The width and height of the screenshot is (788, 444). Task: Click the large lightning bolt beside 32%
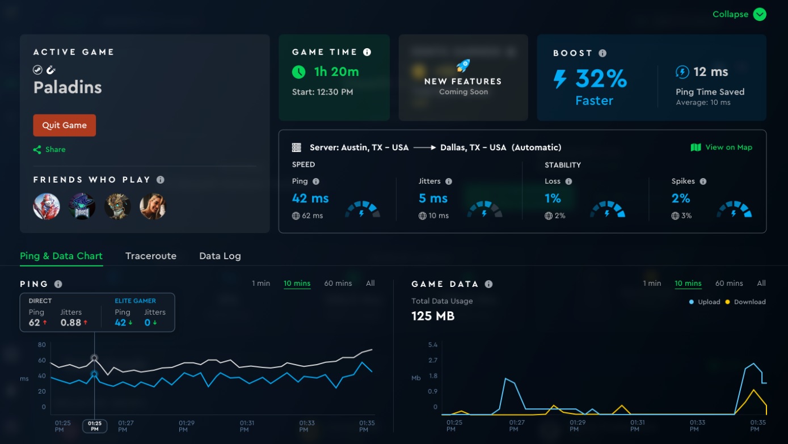click(560, 79)
